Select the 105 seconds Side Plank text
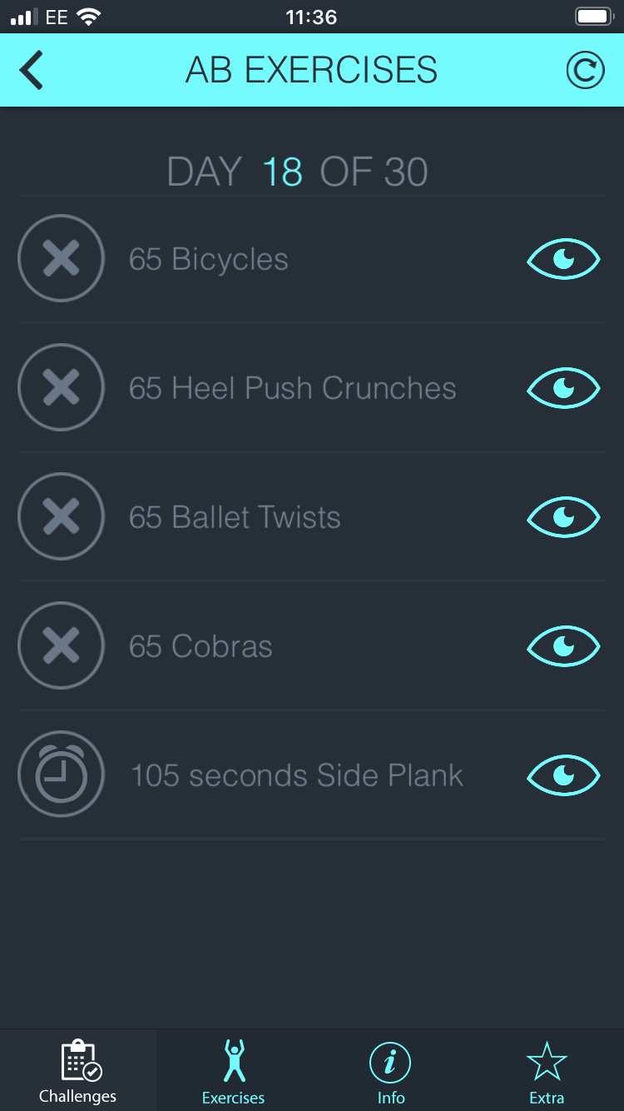Image resolution: width=624 pixels, height=1111 pixels. coord(297,776)
